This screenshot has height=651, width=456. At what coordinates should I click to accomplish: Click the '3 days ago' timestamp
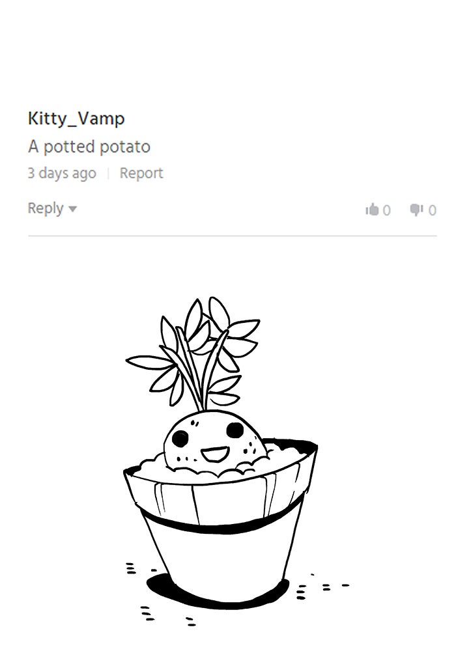click(x=62, y=173)
